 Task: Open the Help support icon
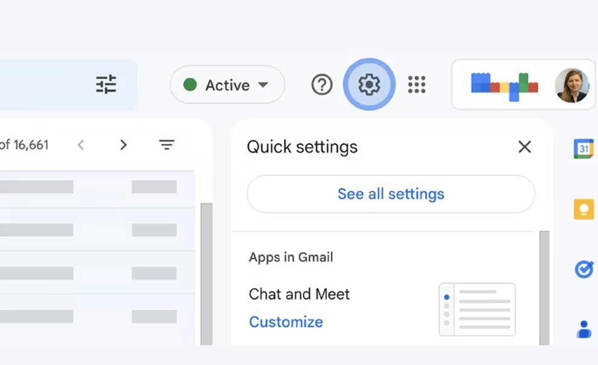[322, 84]
